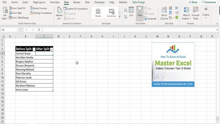Image resolution: width=220 pixels, height=124 pixels.
Task: Open What-If Analysis menu
Action: pyautogui.click(x=186, y=13)
